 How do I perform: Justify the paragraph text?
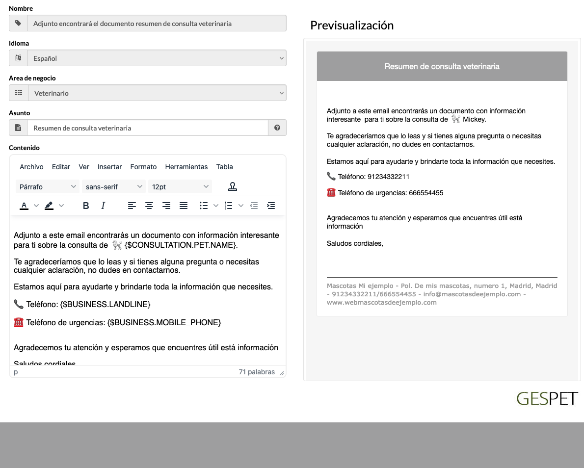[x=184, y=206]
